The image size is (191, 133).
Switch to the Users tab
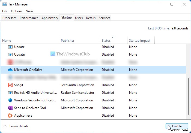[79, 18]
